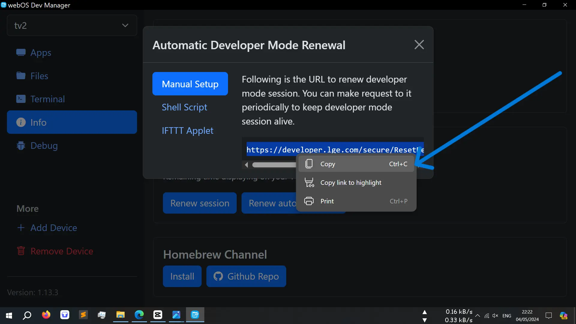Click the Remove Device trash icon
576x324 pixels.
(x=21, y=251)
